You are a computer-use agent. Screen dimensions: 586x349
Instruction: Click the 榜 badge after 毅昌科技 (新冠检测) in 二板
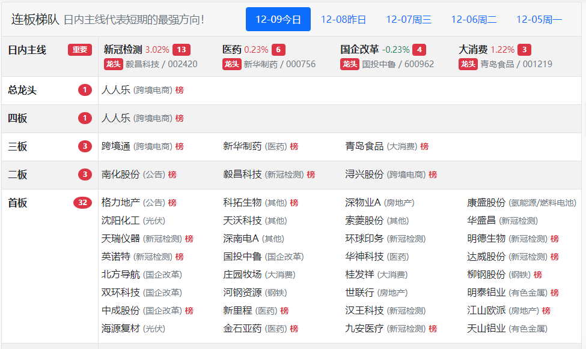[311, 174]
